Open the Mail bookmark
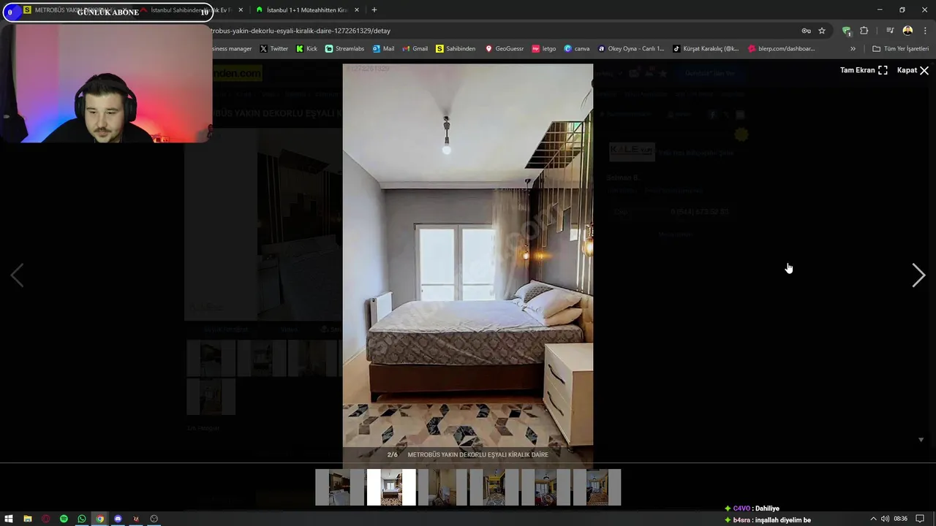 coord(383,49)
